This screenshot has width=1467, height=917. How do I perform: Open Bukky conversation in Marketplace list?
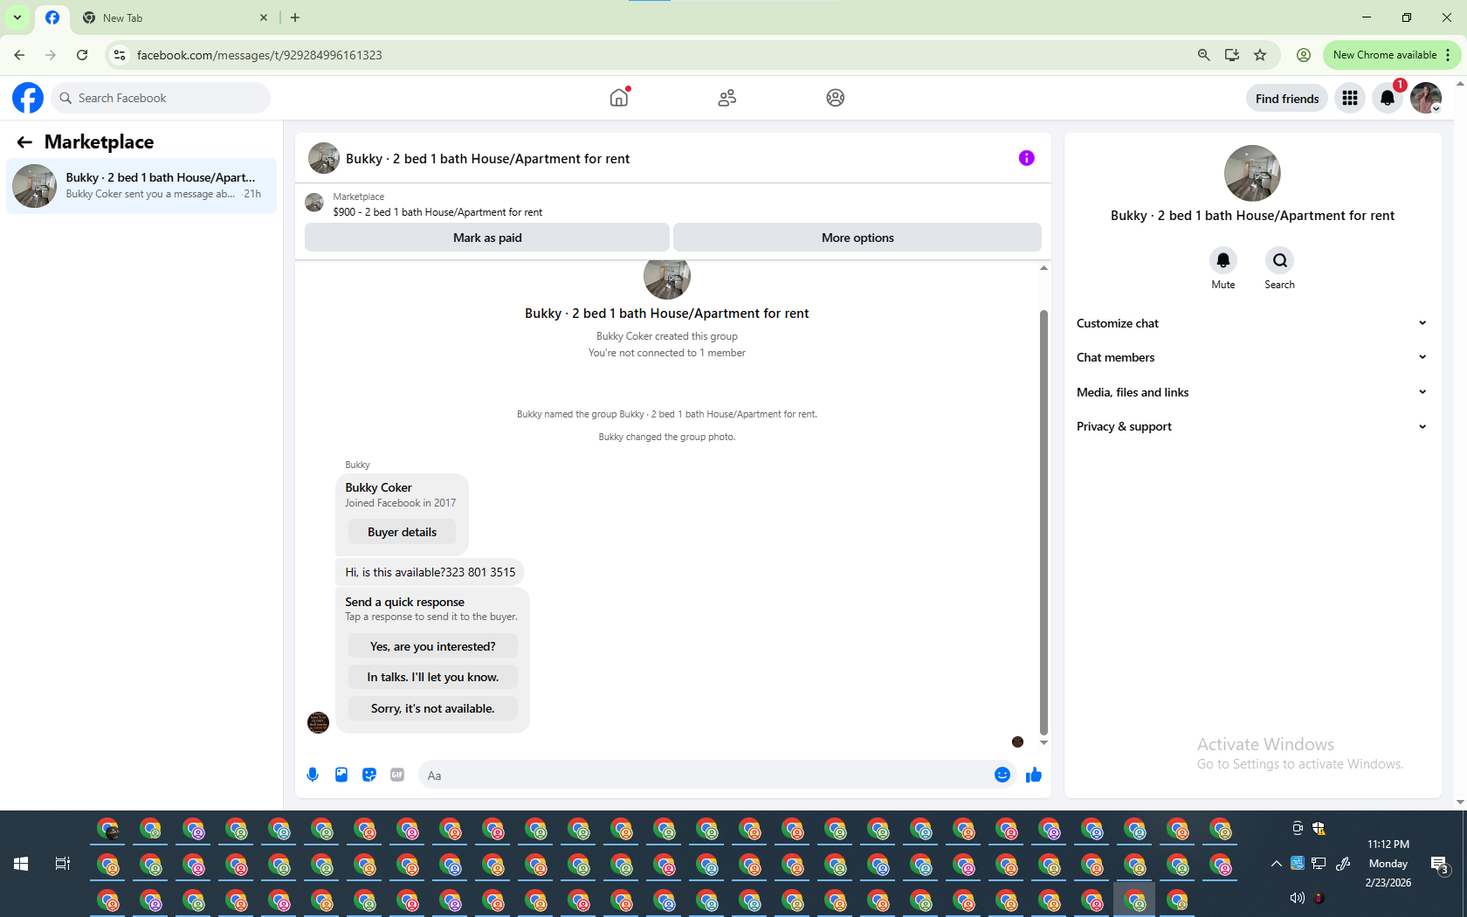point(141,186)
